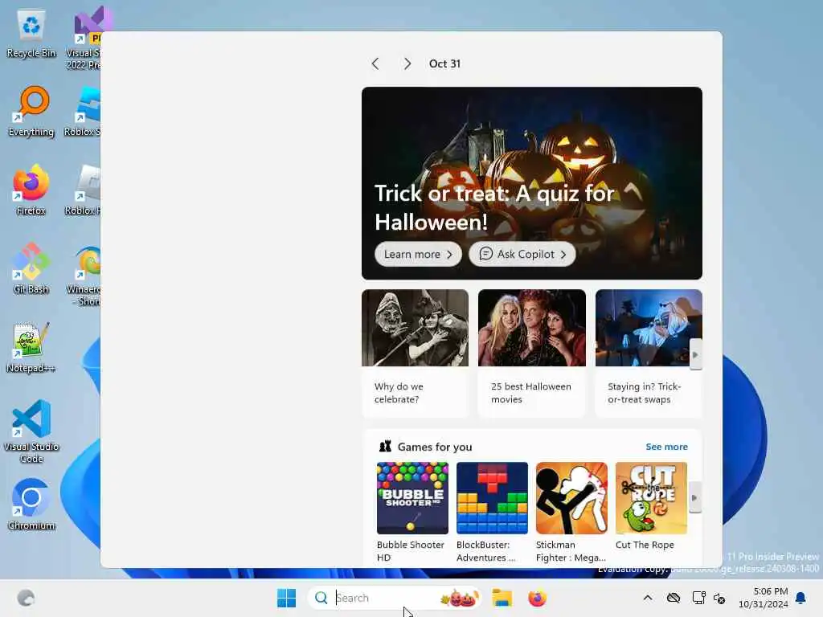
Task: Open Cut The Rope game
Action: coord(651,506)
